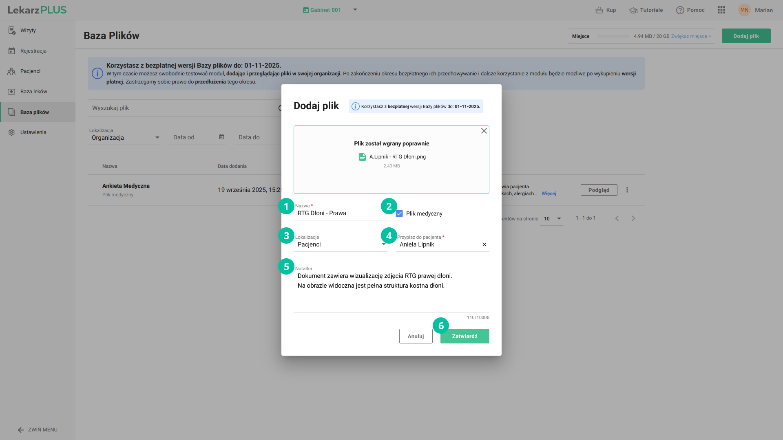Open Gabinet 001 dropdown arrow

tap(355, 10)
